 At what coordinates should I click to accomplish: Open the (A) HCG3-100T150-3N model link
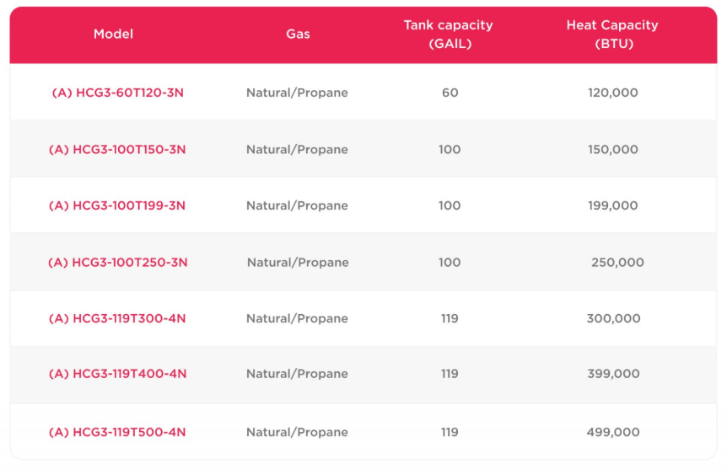pos(117,149)
